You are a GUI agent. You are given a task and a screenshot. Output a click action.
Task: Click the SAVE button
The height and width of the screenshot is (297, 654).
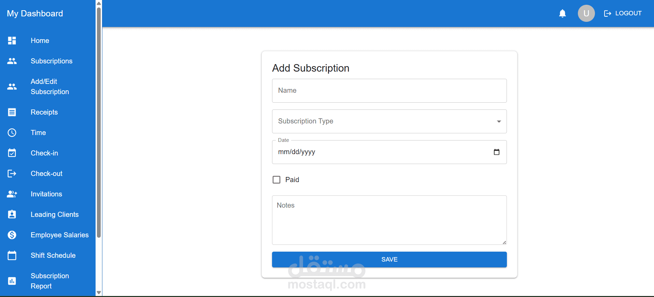tap(389, 259)
